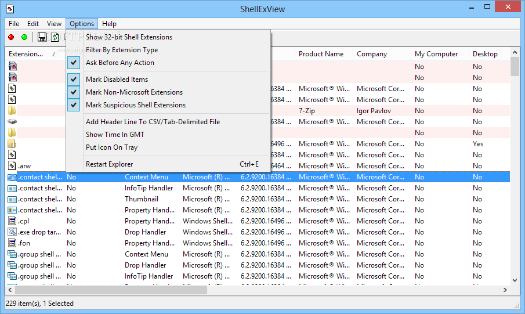Image resolution: width=525 pixels, height=314 pixels.
Task: Click the drive icon in the list
Action: pos(12,122)
